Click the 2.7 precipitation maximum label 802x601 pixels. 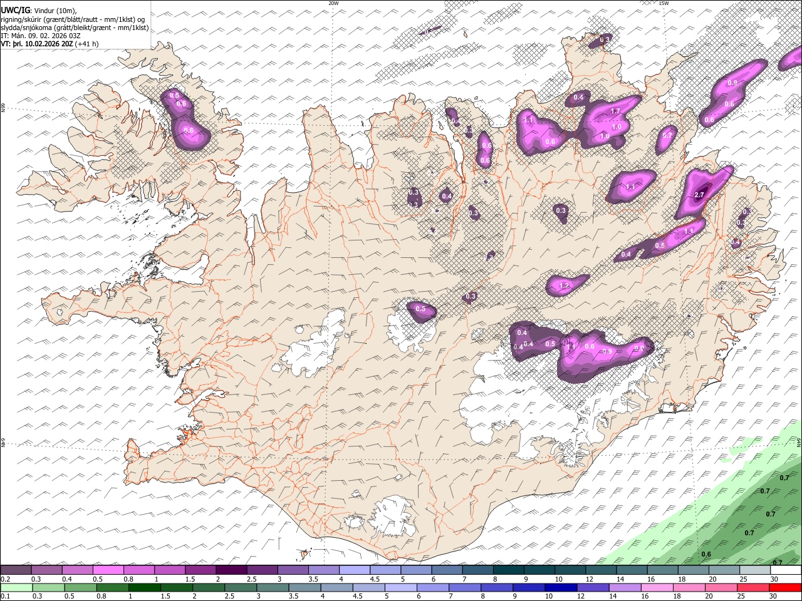[x=700, y=195]
